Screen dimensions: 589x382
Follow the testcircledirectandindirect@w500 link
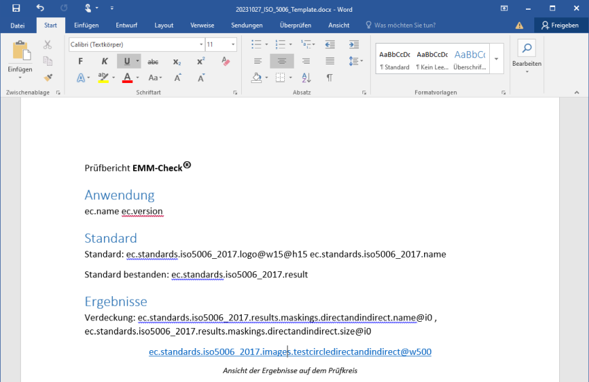point(290,352)
